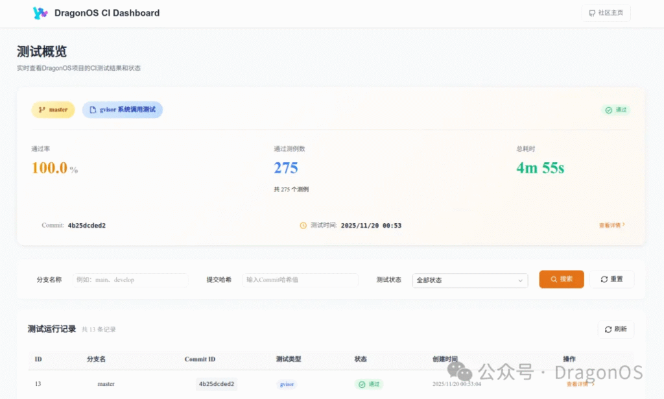This screenshot has height=399, width=664.
Task: Open the 社区主页 community homepage
Action: click(606, 13)
